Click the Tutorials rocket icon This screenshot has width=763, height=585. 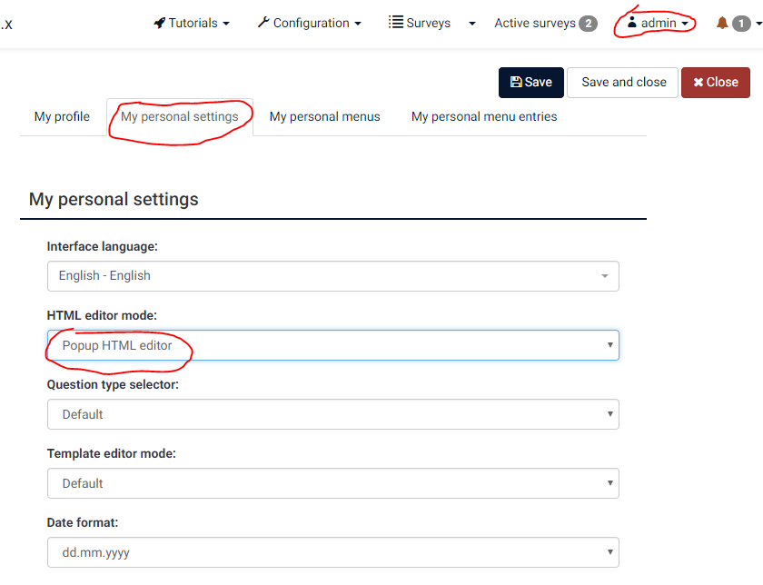160,23
